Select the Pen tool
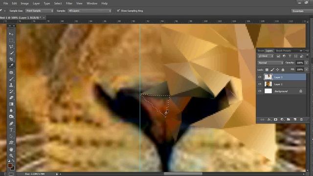This screenshot has width=313, height=176. coord(11,124)
